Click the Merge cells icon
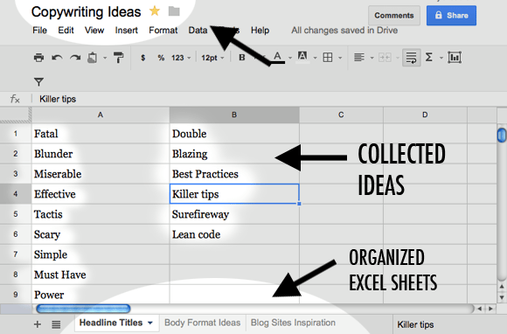The image size is (507, 334). coord(385,58)
